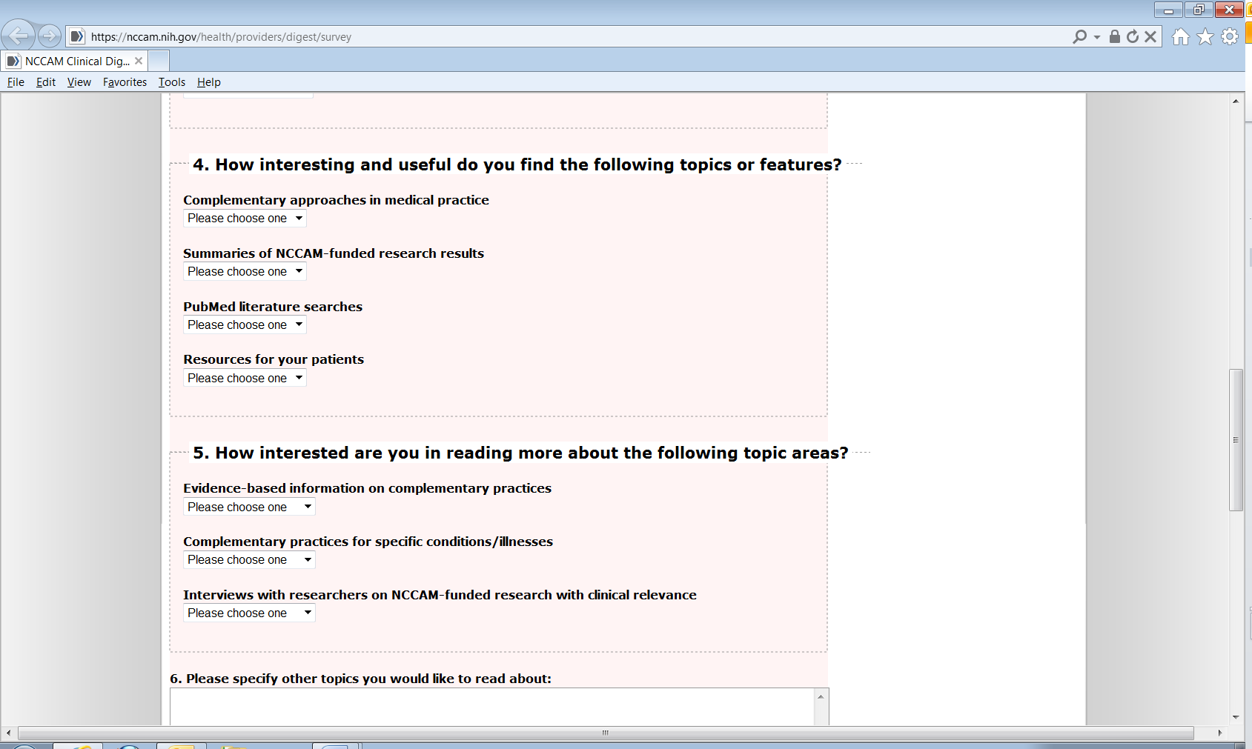Open the Favorites menu
The width and height of the screenshot is (1252, 749).
(125, 82)
